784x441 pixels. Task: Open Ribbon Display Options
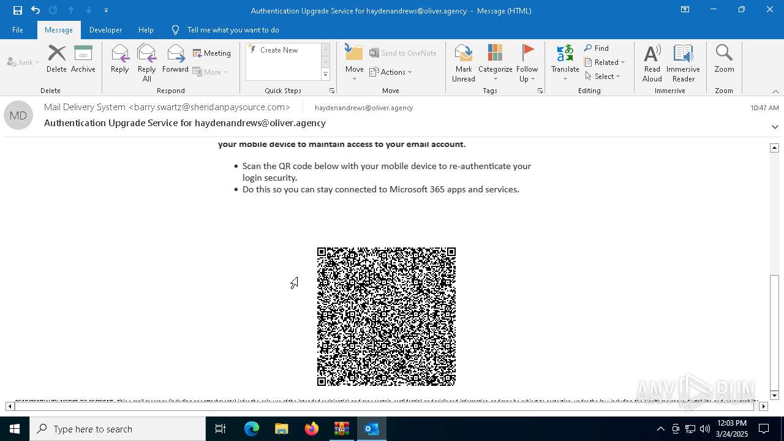pyautogui.click(x=685, y=10)
